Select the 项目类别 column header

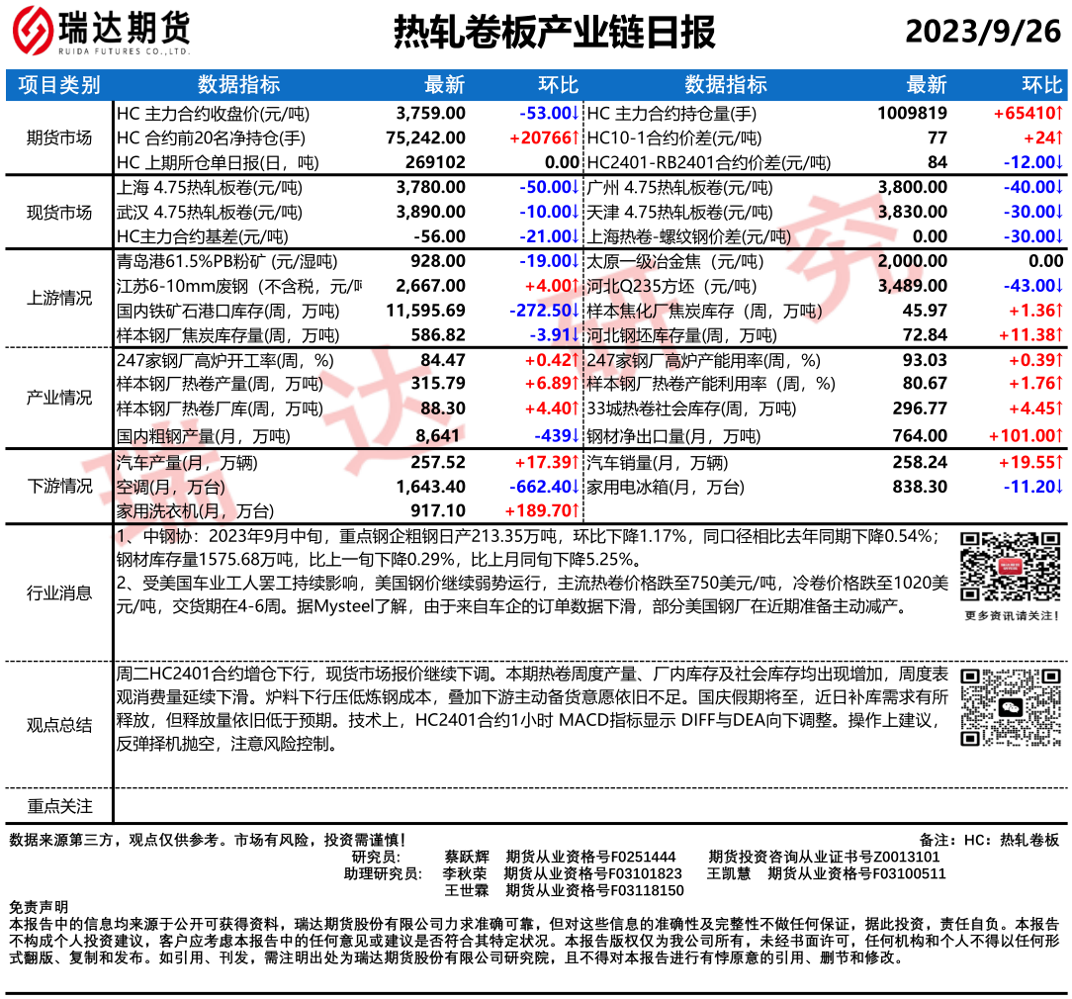59,85
